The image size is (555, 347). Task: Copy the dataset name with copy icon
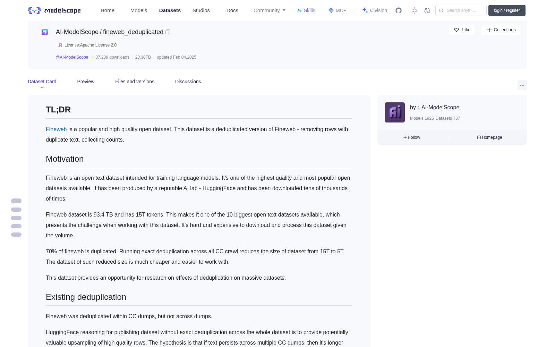point(168,32)
